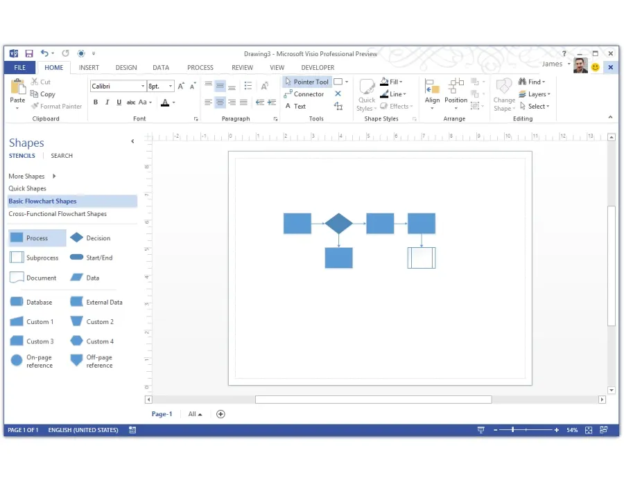Open the change case Aa dropdown
Screen dimensions: 624x484
[x=145, y=102]
